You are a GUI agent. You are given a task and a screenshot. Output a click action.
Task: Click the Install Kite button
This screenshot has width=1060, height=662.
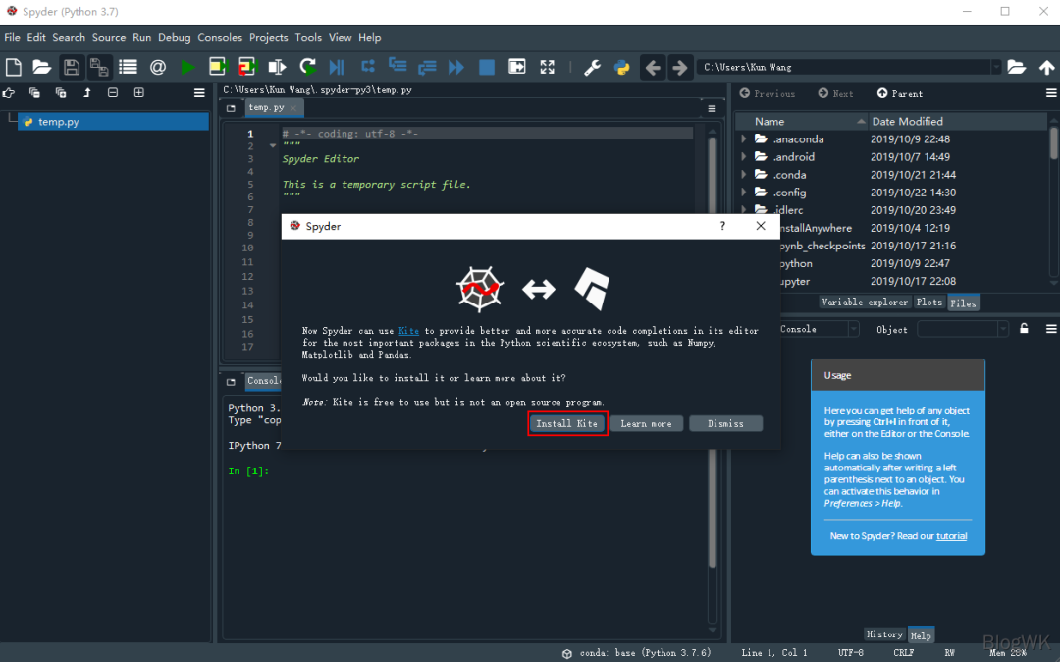[566, 424]
